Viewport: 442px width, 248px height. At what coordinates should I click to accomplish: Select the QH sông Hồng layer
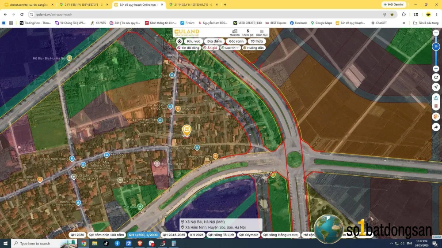[x=281, y=235]
